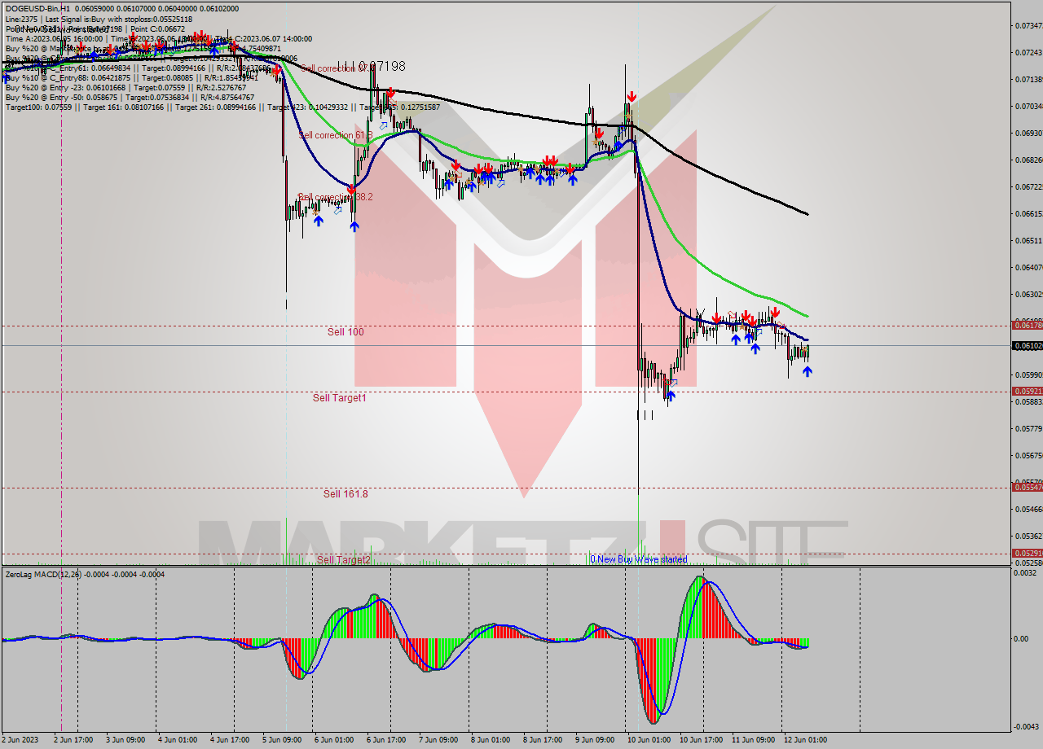The image size is (1043, 749).
Task: Click the '6 Jun 01:00' time axis label
Action: point(334,740)
